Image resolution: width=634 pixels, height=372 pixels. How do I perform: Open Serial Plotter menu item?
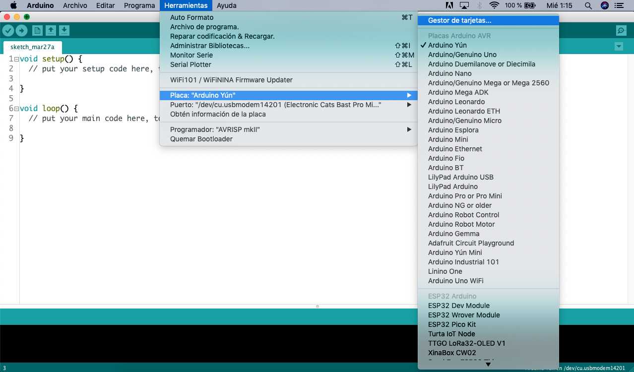pos(288,64)
